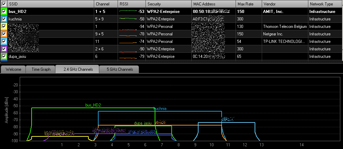The width and height of the screenshot is (343, 149).
Task: Uncheck the checkbox in the Netgear Inc. row
Action: tap(4, 34)
